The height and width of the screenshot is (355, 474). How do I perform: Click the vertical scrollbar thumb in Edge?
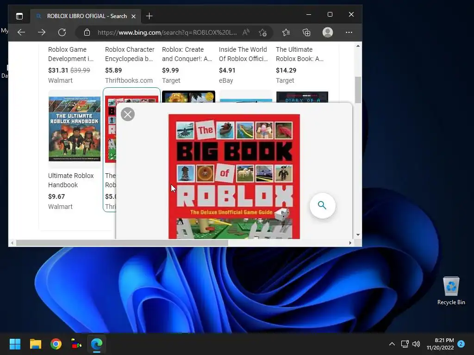pos(358,90)
